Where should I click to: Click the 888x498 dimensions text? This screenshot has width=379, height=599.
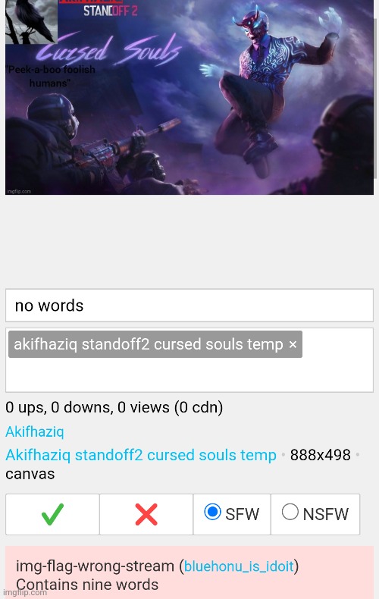coord(320,455)
